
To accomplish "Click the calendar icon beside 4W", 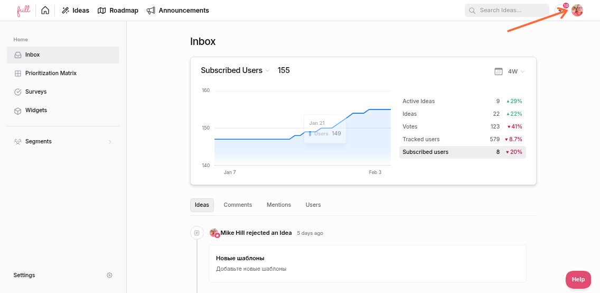I will pyautogui.click(x=498, y=71).
